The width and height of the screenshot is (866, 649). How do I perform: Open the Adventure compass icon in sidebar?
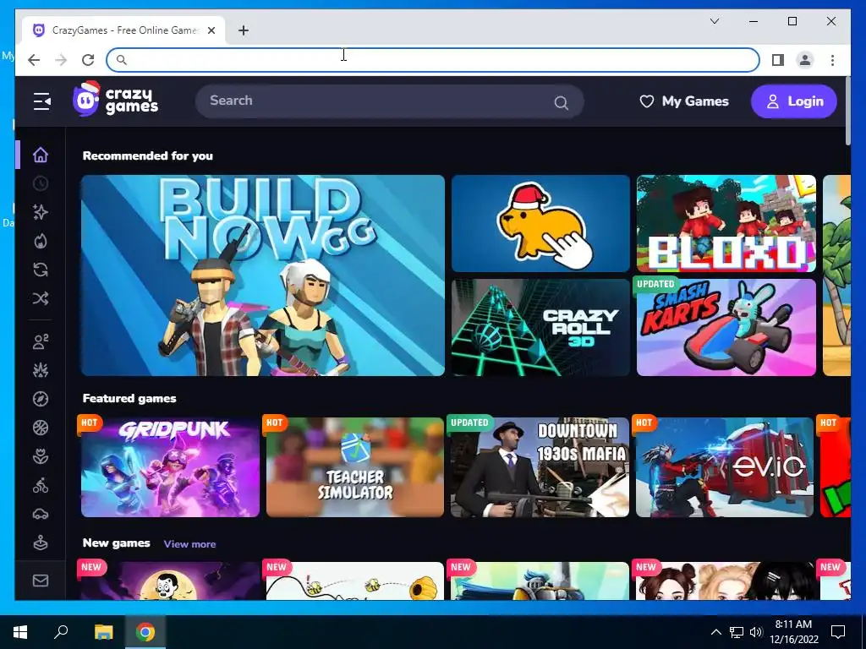tap(41, 399)
